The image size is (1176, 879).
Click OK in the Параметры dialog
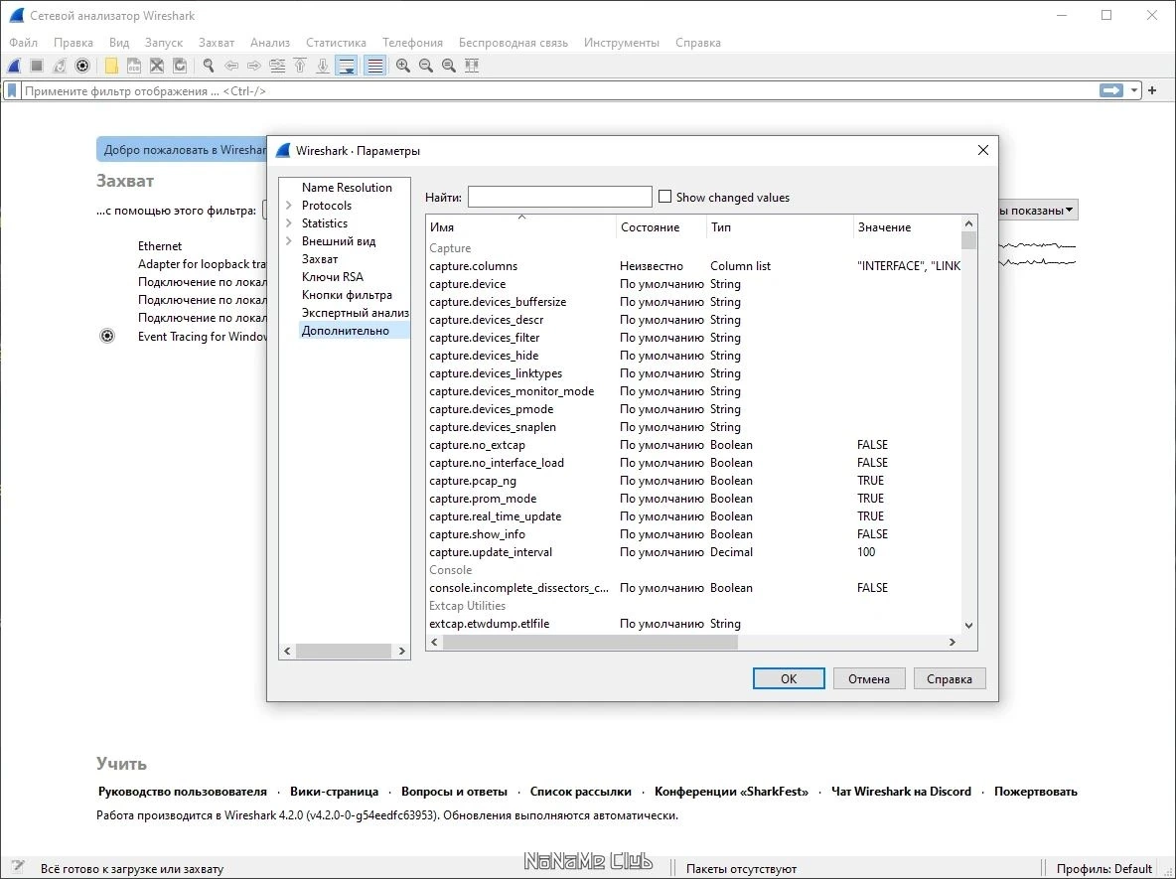click(x=789, y=678)
